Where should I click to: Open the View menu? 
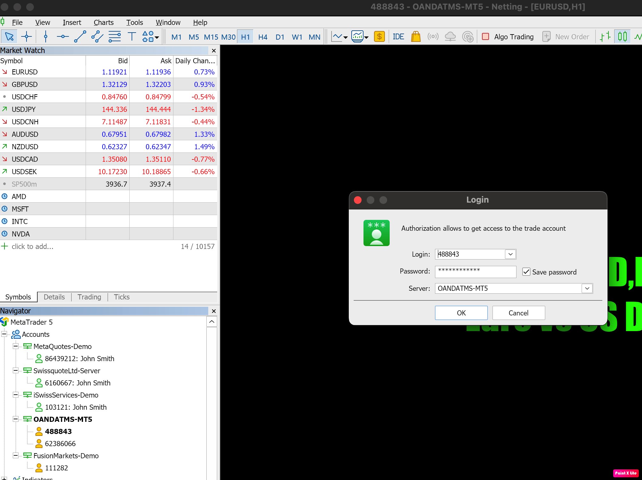pyautogui.click(x=42, y=22)
